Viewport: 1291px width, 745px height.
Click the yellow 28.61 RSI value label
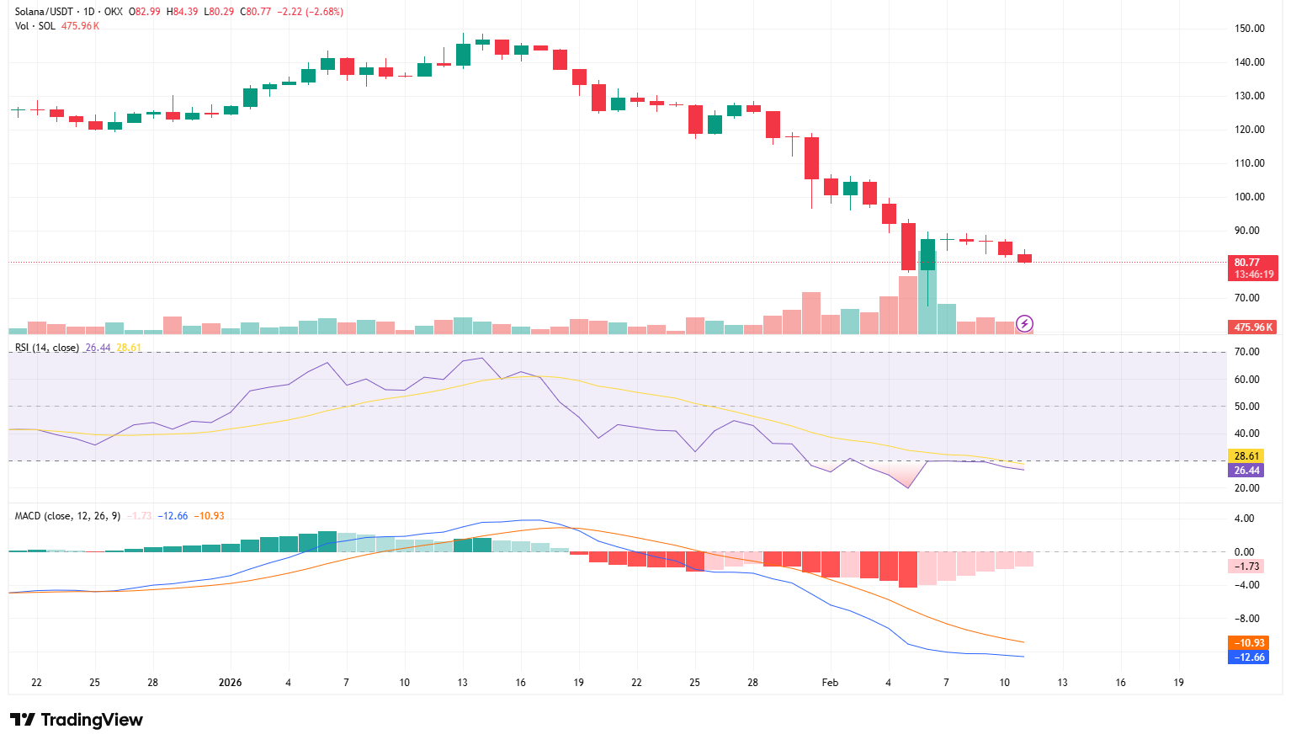(1246, 455)
